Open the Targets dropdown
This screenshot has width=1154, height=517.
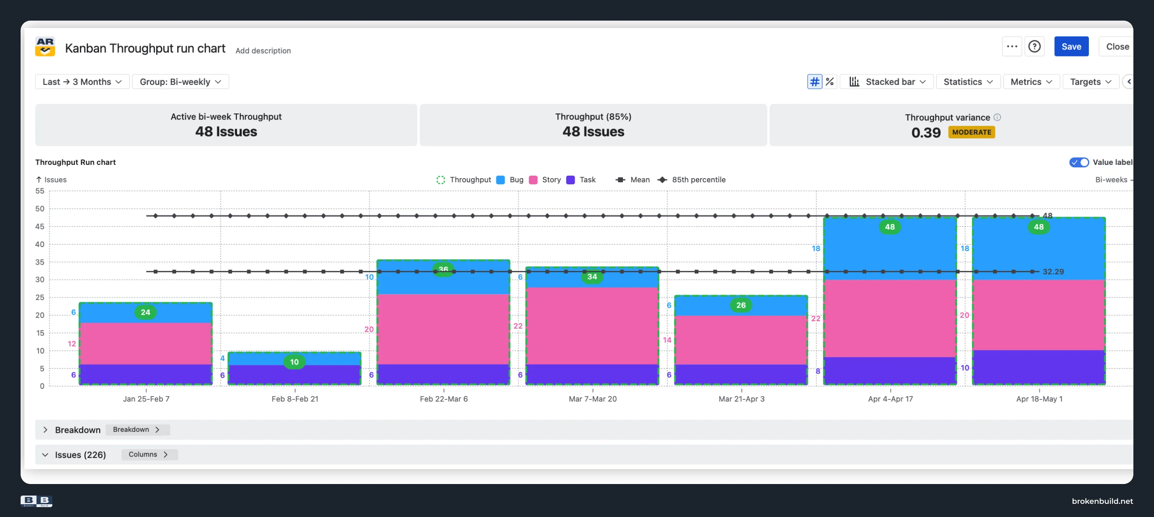(x=1091, y=82)
